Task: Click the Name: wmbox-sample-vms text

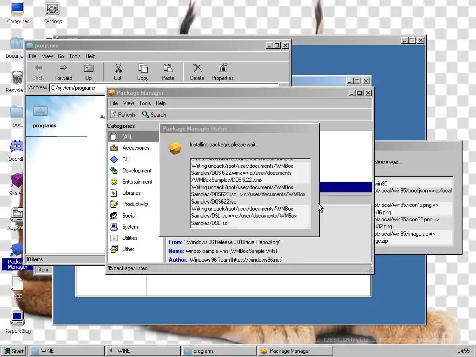Action: [223, 251]
